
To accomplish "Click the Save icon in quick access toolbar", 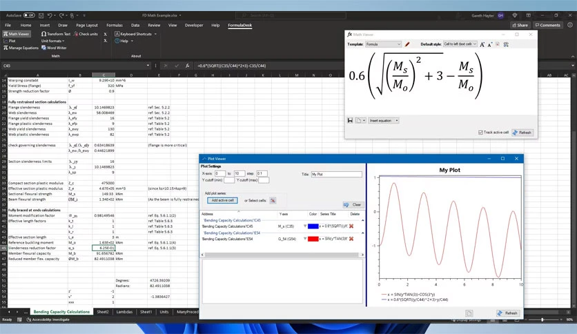I will tap(41, 15).
